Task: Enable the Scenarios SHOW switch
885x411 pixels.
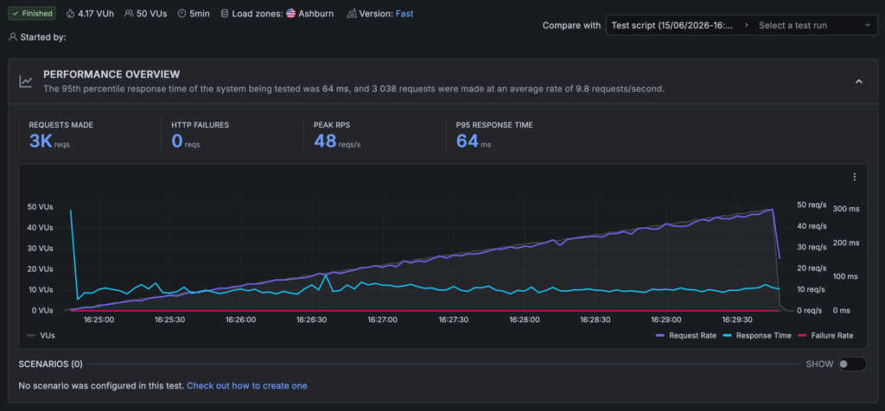Action: pos(852,364)
